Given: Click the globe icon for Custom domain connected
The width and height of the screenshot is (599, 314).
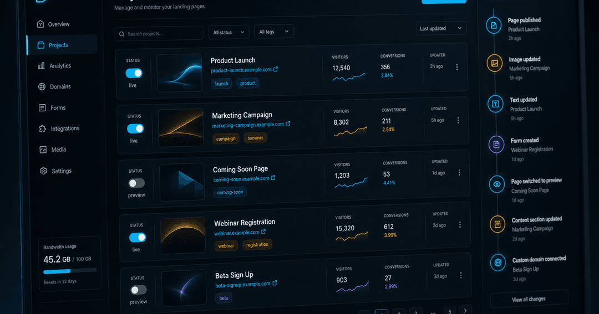Looking at the screenshot, I should 498,262.
